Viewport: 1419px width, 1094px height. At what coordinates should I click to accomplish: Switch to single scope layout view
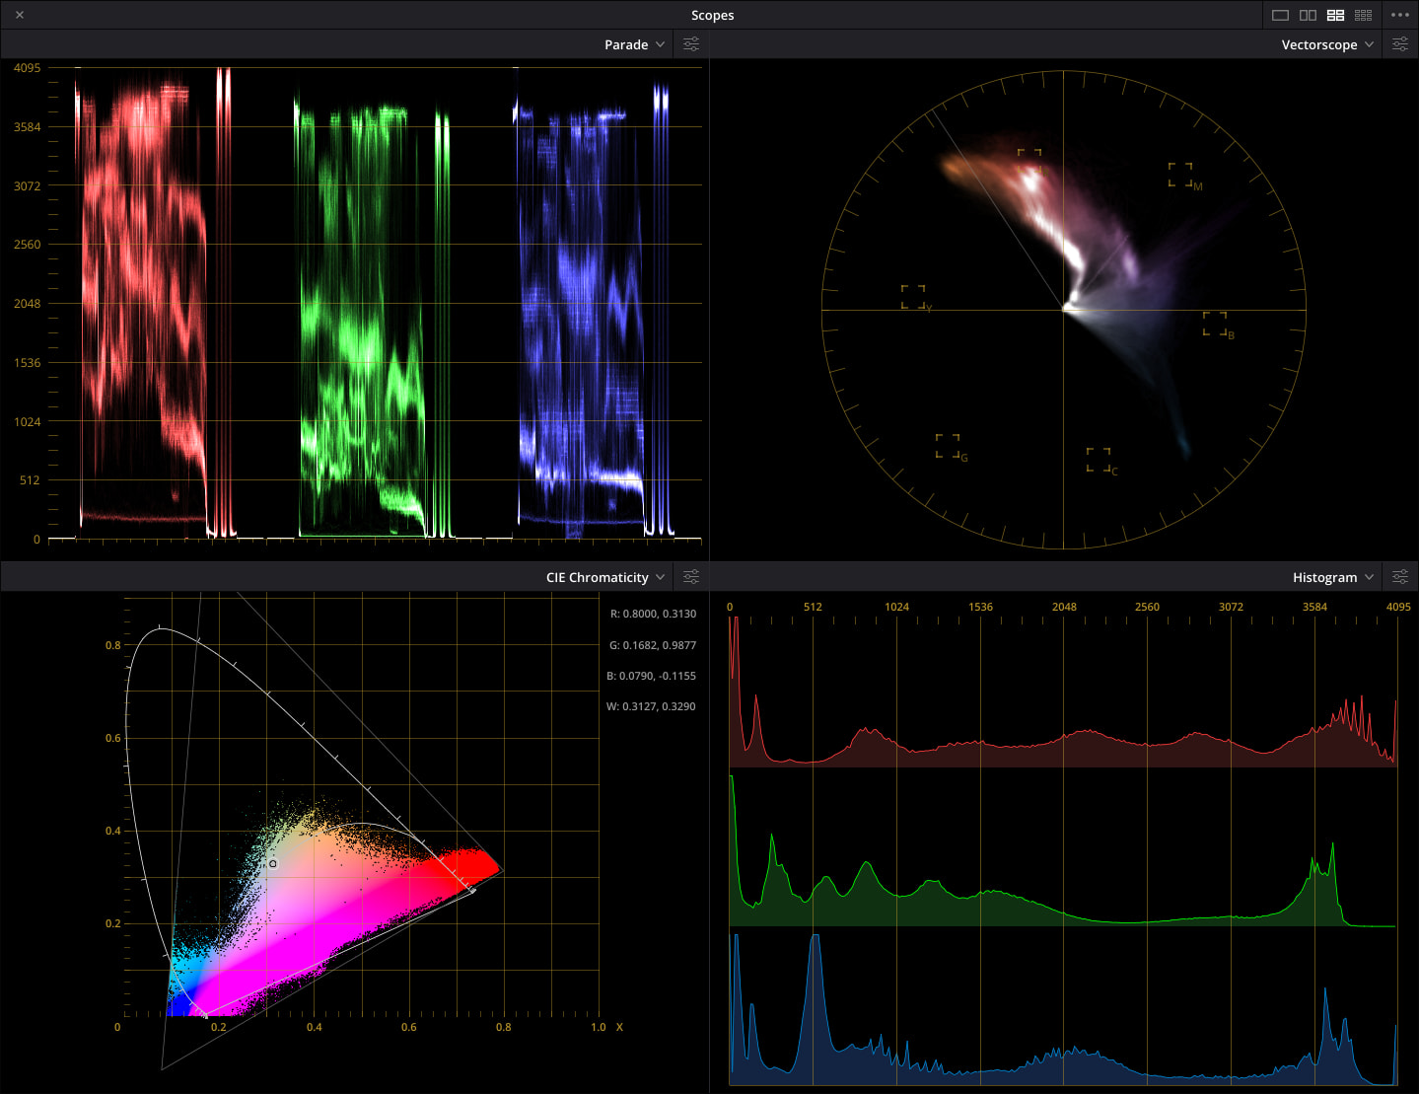pos(1280,15)
